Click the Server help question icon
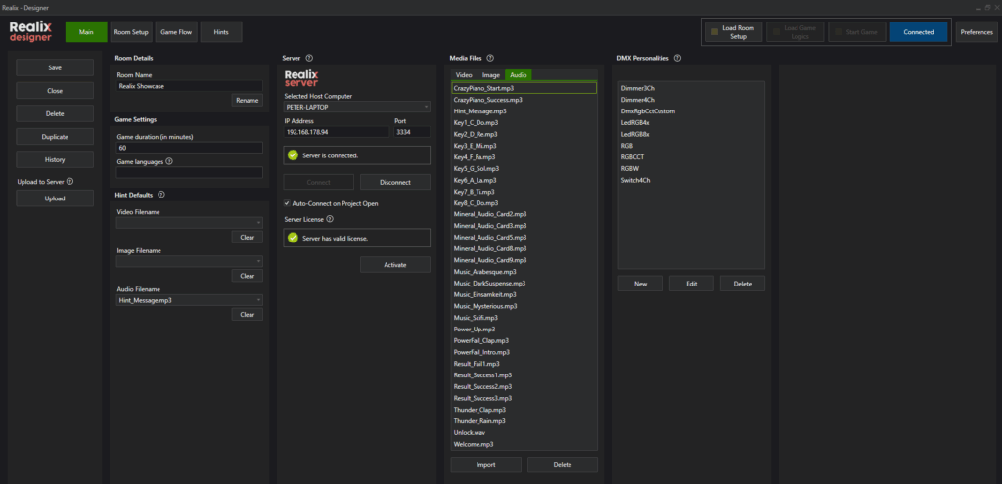 pyautogui.click(x=309, y=58)
